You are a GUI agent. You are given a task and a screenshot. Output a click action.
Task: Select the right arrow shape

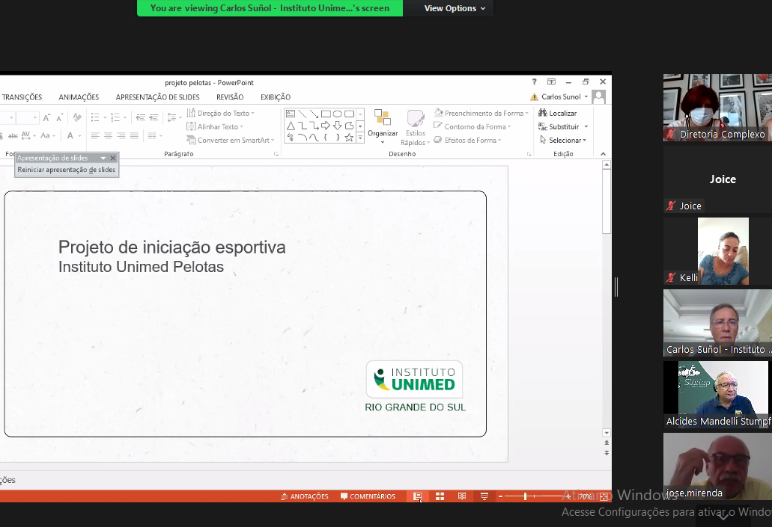pos(326,126)
